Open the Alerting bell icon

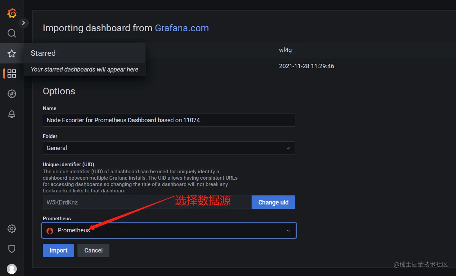click(12, 114)
